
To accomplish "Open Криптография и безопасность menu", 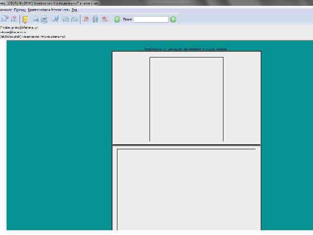I will coord(49,10).
